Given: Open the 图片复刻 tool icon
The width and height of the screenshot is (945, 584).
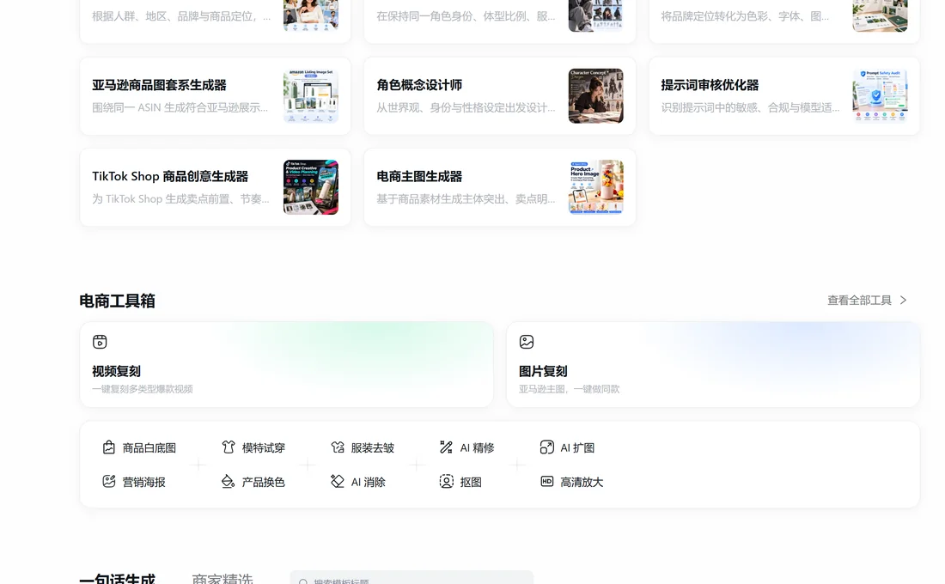Looking at the screenshot, I should 527,342.
